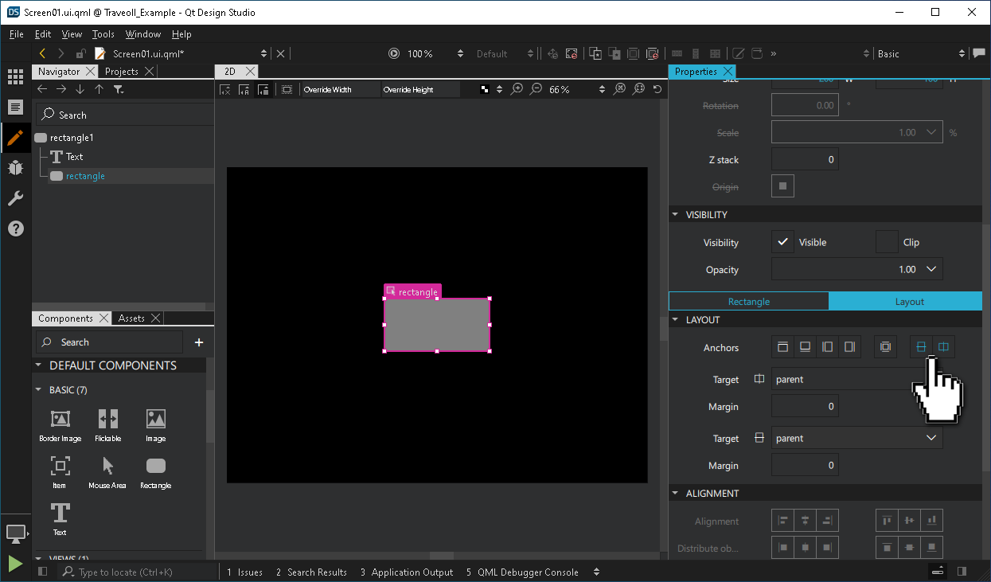The height and width of the screenshot is (582, 991).
Task: Anchor the rectangle to parent's top edge
Action: pyautogui.click(x=782, y=346)
